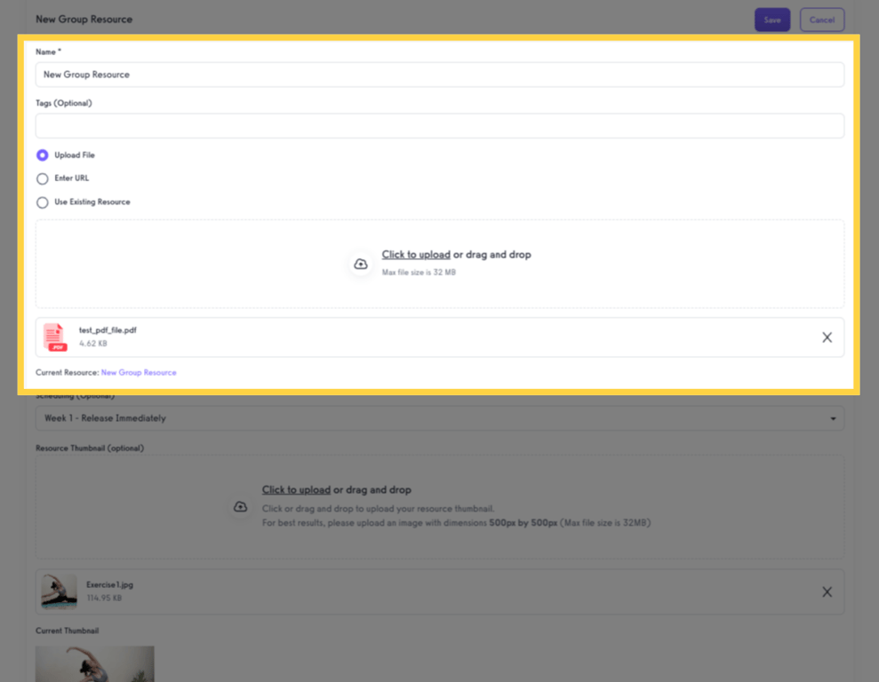Open the Esercise1.jpg thumbnail preview
Image resolution: width=879 pixels, height=682 pixels.
click(x=57, y=591)
